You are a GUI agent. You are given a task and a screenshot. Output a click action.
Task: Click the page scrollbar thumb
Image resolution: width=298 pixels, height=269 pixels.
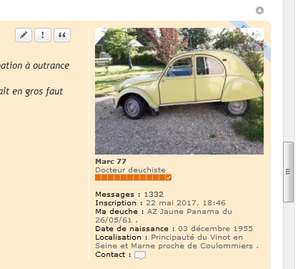tap(288, 172)
